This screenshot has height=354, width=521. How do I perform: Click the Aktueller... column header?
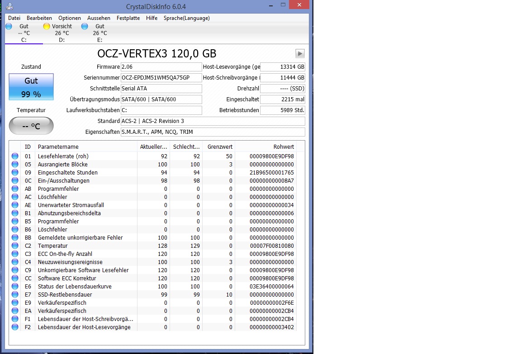153,147
